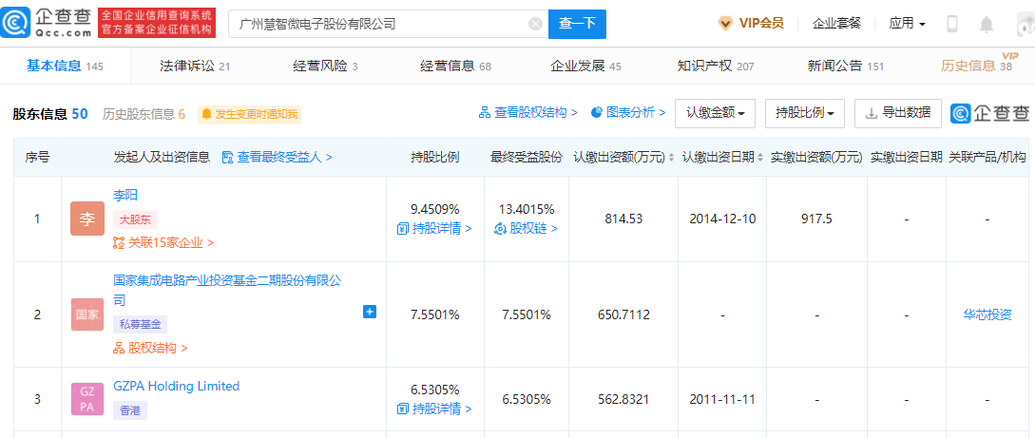Screen dimensions: 1035x438
Task: Click the 查一下 search button
Action: (577, 25)
